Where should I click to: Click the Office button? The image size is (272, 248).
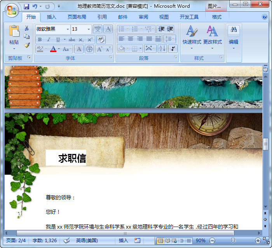point(11,10)
